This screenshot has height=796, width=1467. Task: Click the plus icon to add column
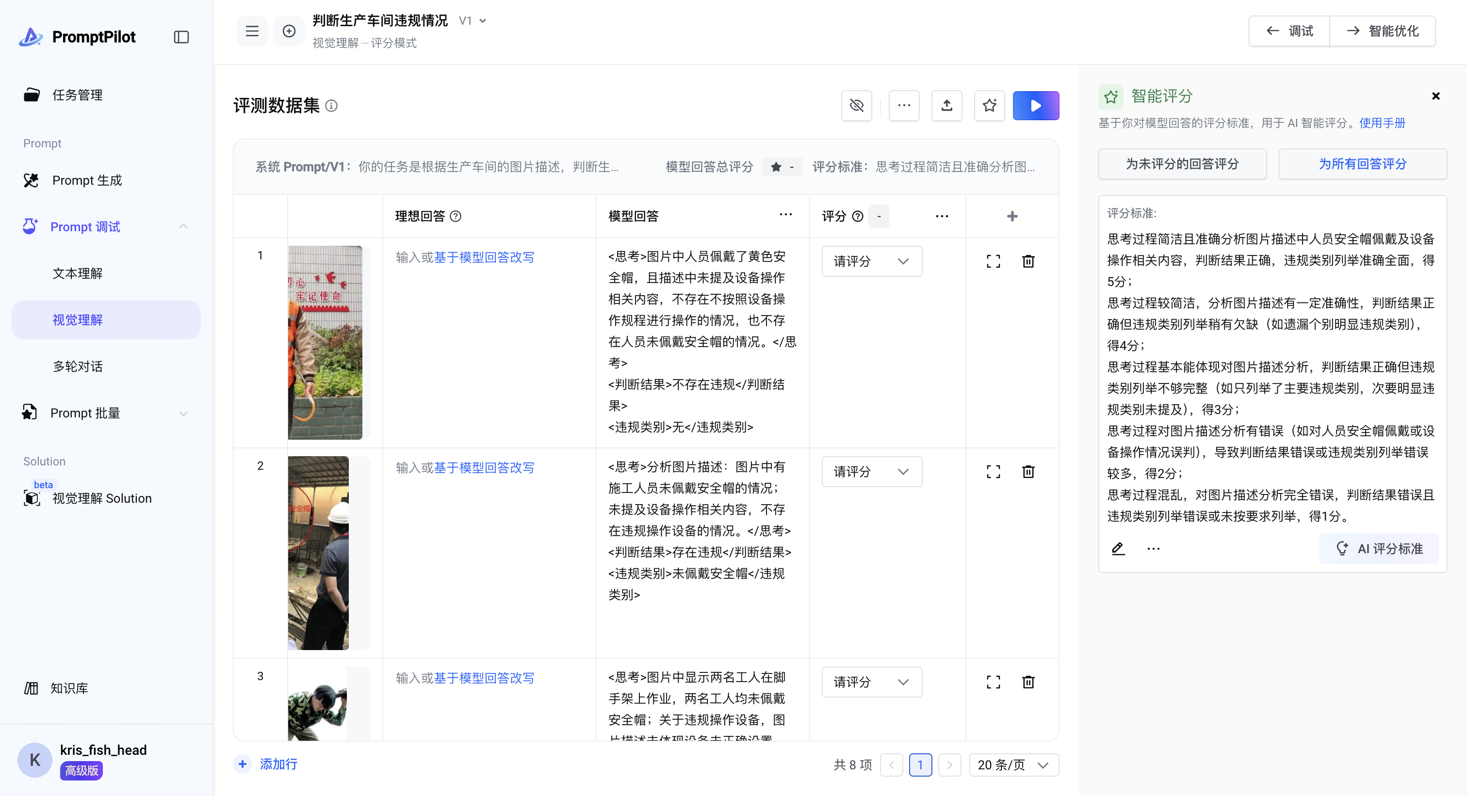coord(1012,216)
